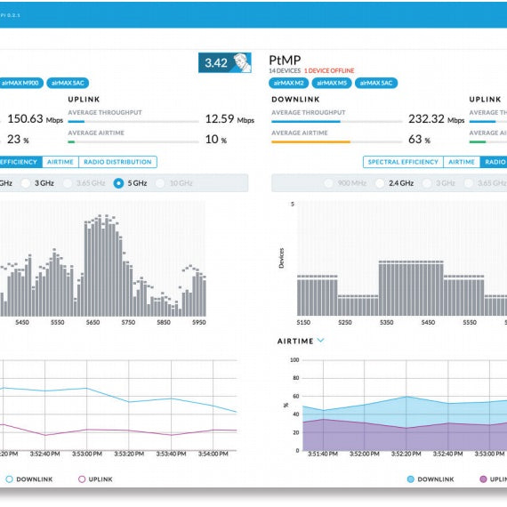Click the airMAX SAC tag in PtMP panel
Image resolution: width=507 pixels, height=507 pixels.
coord(376,83)
